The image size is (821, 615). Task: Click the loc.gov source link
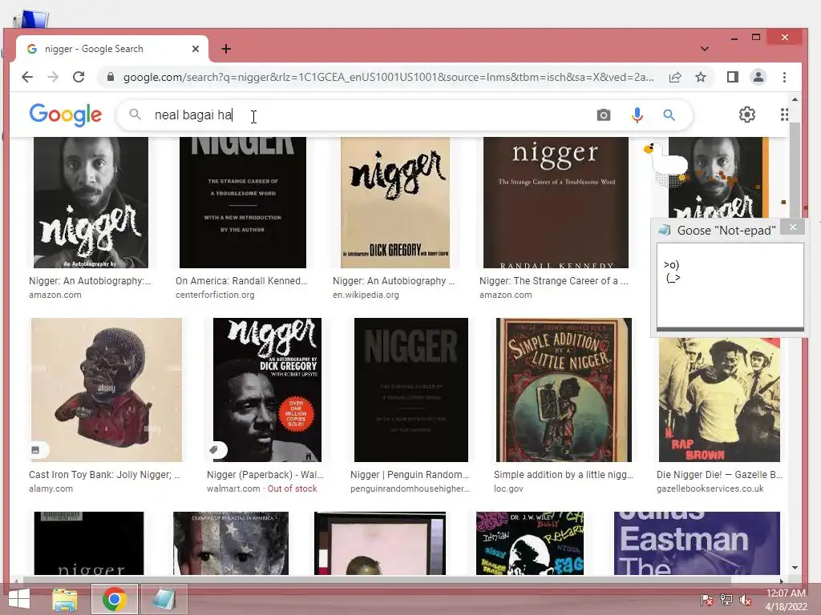point(508,488)
